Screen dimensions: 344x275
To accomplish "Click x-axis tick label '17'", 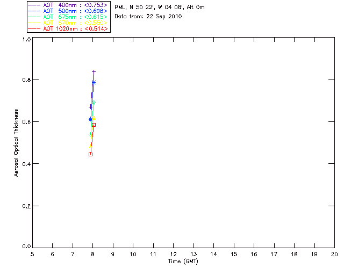I will pyautogui.click(x=274, y=254).
